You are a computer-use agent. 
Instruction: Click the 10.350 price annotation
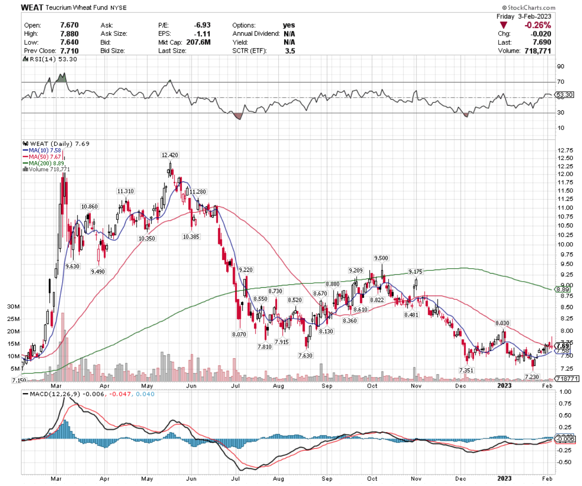coord(147,239)
